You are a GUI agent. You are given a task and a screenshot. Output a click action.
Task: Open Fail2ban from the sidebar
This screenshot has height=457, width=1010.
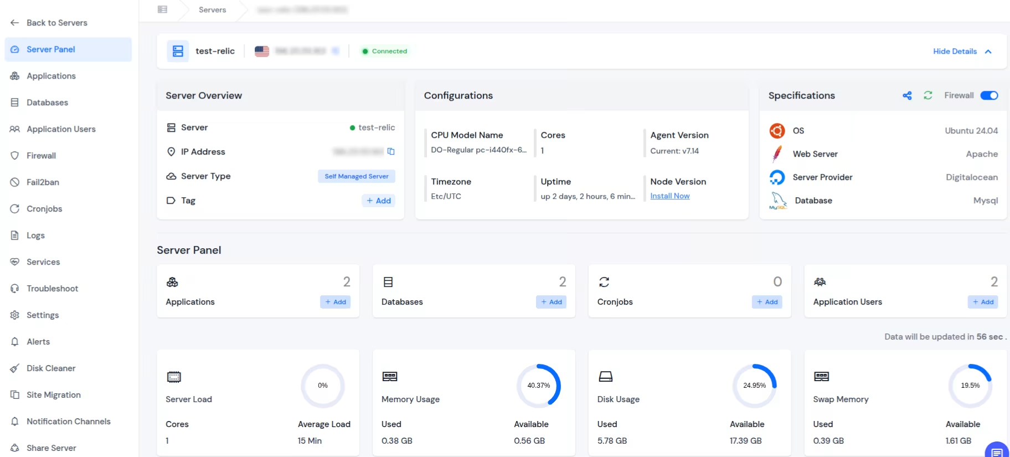43,182
